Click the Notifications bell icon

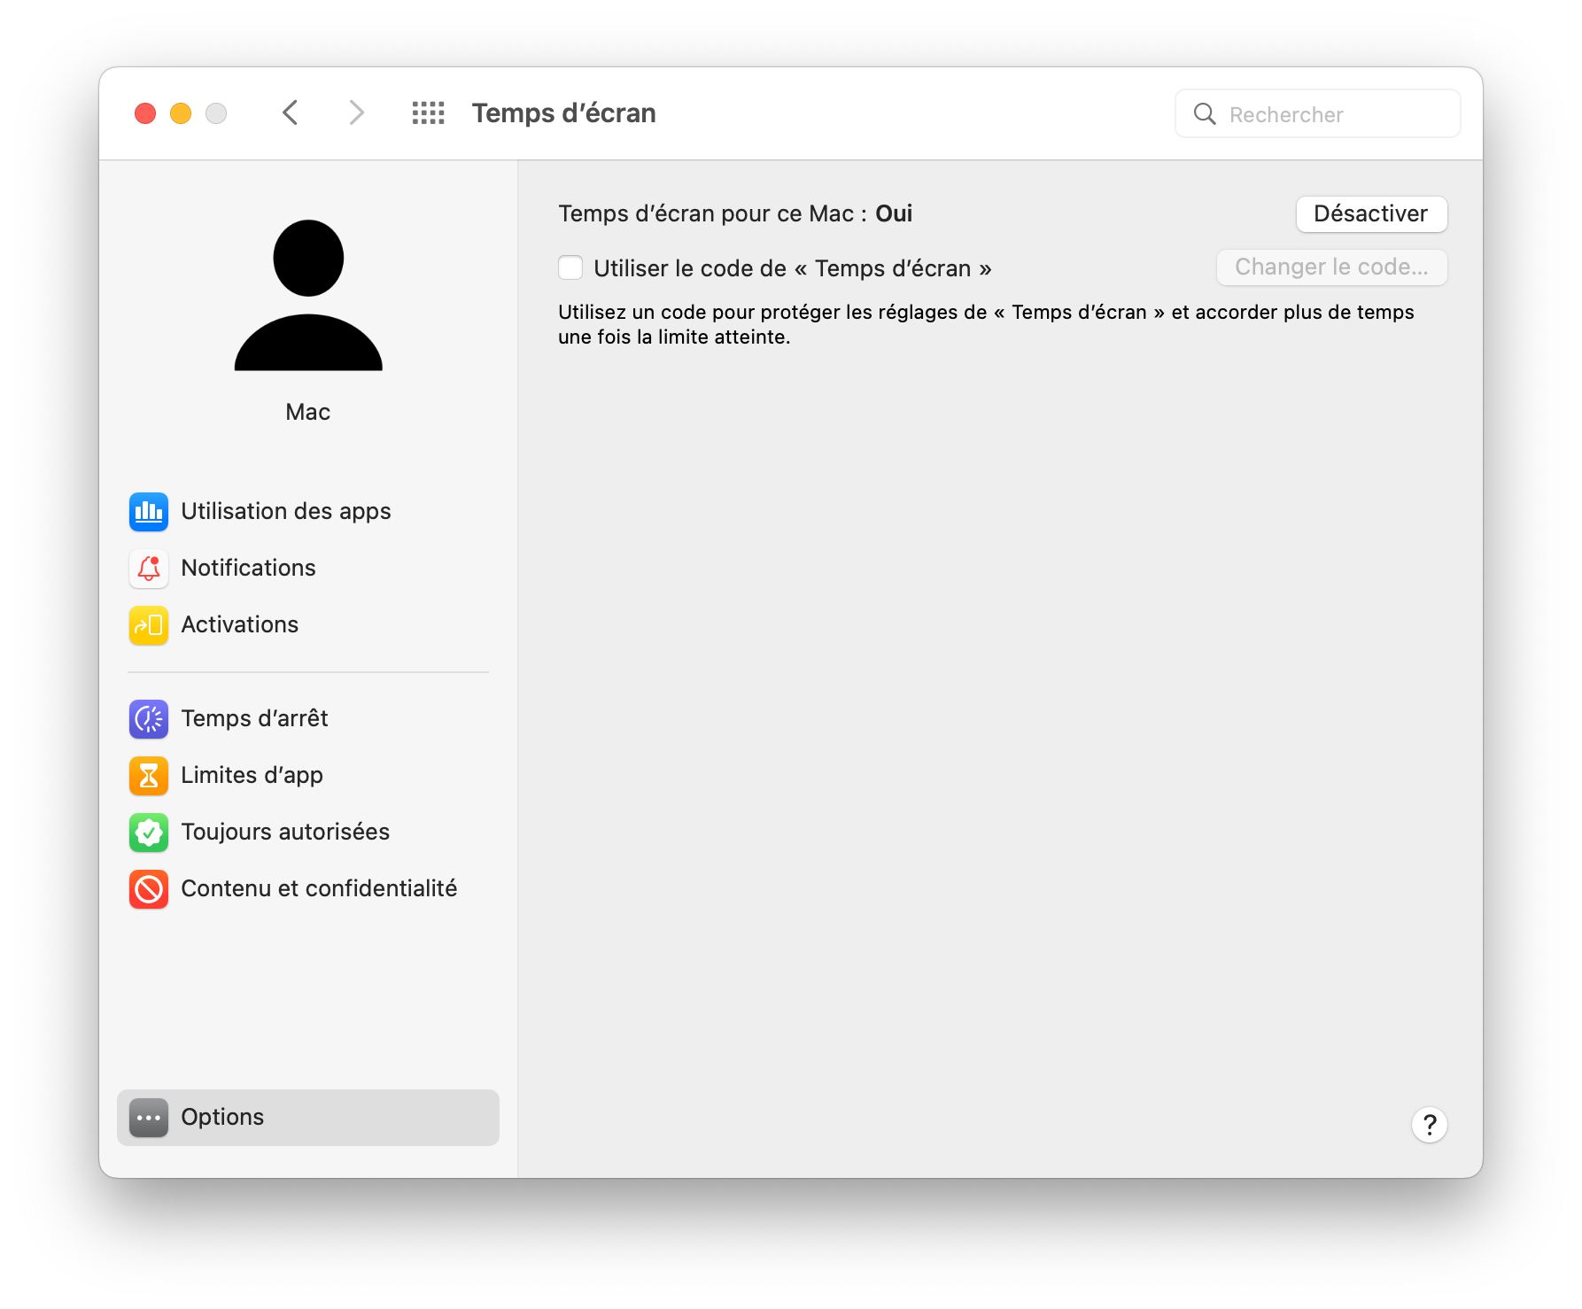[149, 569]
